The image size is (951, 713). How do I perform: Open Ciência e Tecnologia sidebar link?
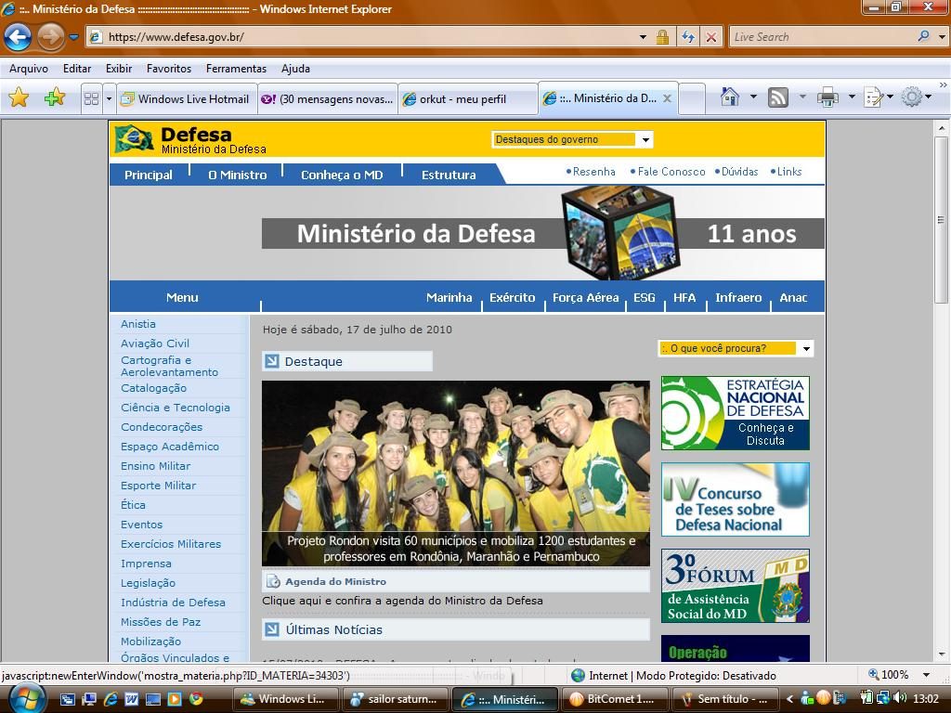click(x=176, y=408)
